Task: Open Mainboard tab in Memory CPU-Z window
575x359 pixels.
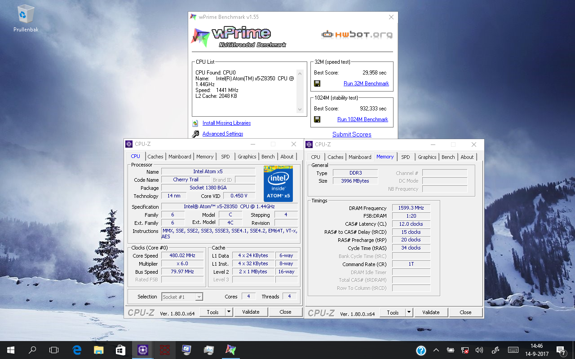Action: click(360, 157)
